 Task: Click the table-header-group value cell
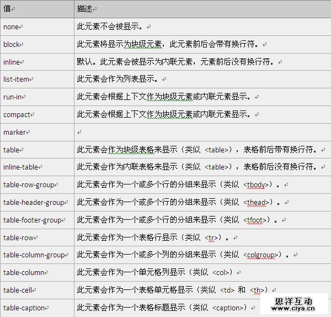click(38, 202)
